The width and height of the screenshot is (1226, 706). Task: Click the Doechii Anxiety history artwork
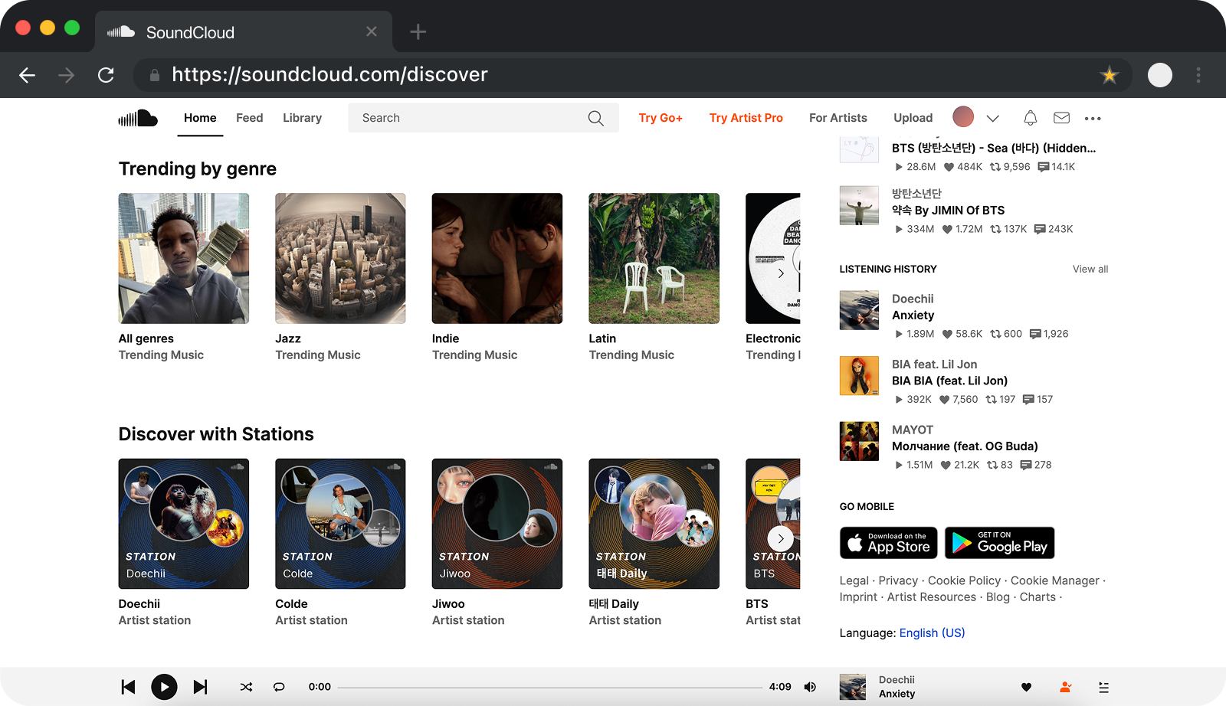(859, 310)
